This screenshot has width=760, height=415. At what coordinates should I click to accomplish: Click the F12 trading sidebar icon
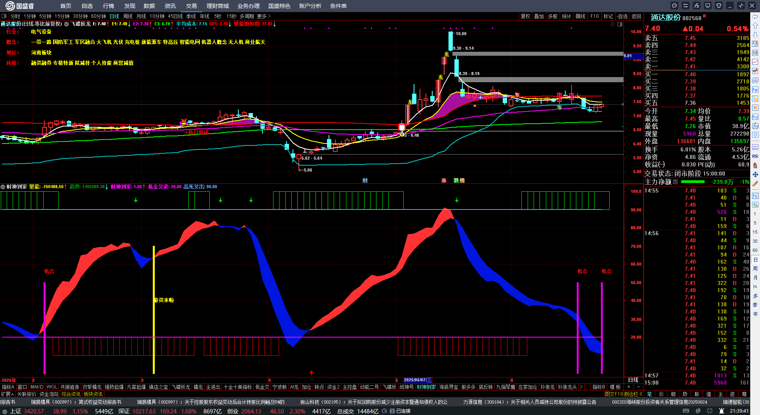755,117
